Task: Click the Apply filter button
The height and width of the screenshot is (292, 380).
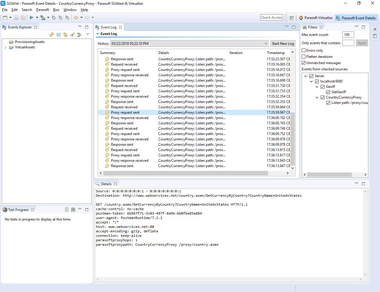Action: point(362,43)
